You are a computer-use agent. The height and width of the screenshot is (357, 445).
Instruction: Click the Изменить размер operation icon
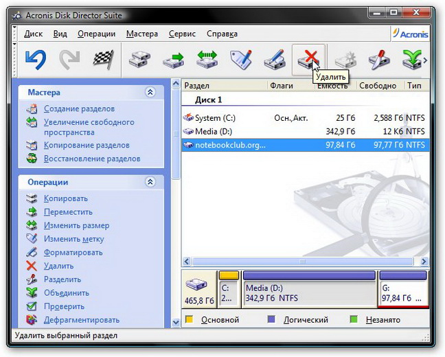click(32, 225)
